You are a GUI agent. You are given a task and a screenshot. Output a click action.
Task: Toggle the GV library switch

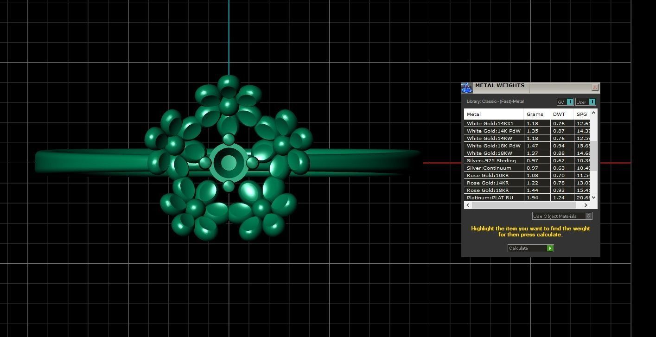(x=565, y=102)
